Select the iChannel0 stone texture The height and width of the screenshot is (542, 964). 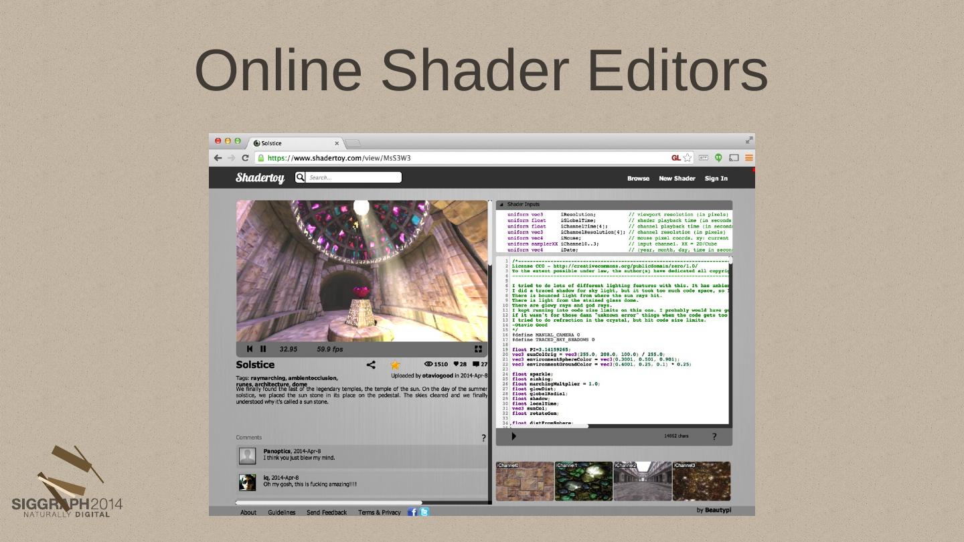click(x=525, y=481)
